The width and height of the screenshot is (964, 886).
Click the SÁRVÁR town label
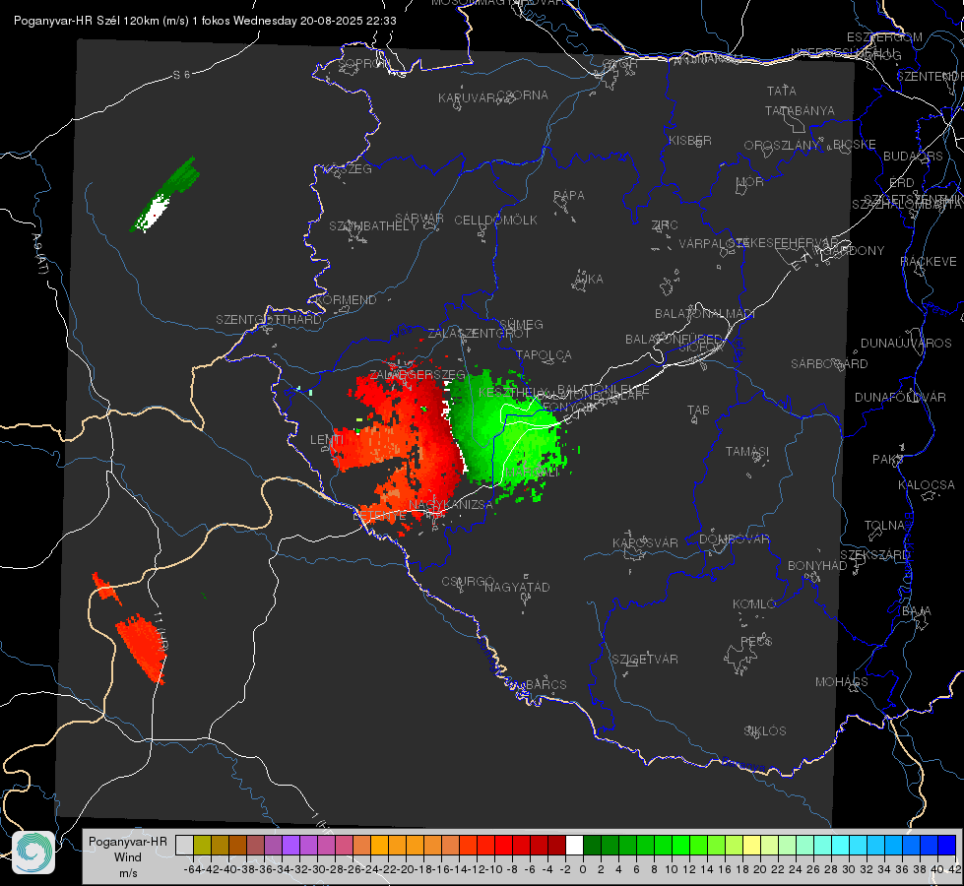click(419, 219)
